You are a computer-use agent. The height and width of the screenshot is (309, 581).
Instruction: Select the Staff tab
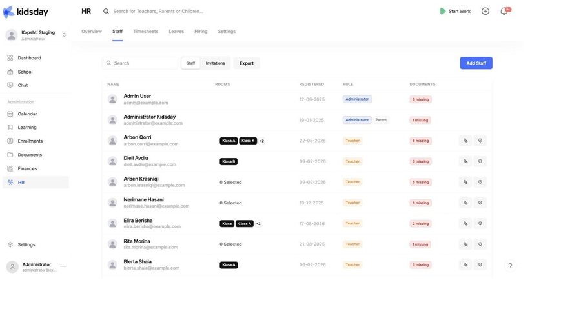tap(117, 32)
